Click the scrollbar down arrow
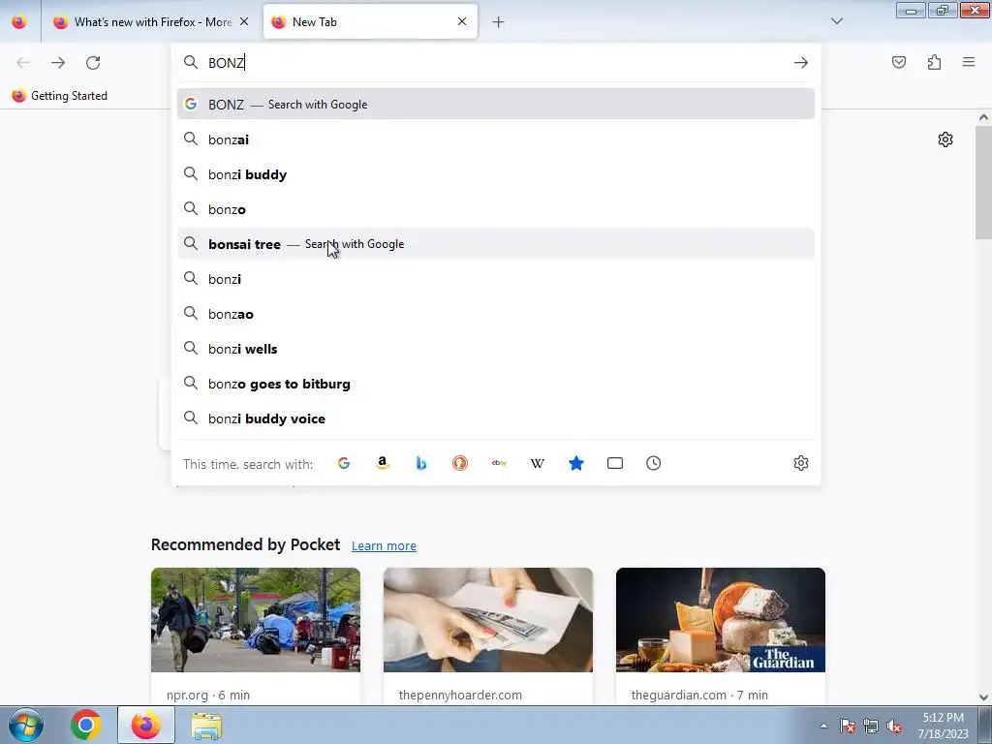This screenshot has width=992, height=744. tap(984, 697)
